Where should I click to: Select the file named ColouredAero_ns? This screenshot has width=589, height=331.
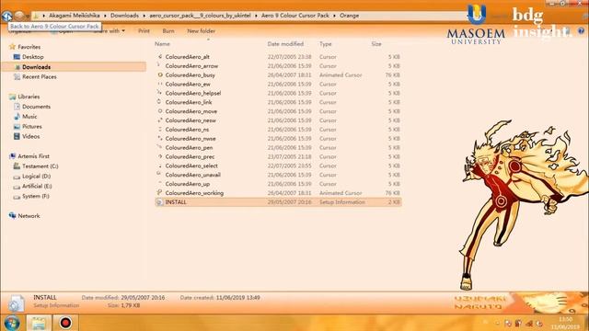coord(187,130)
